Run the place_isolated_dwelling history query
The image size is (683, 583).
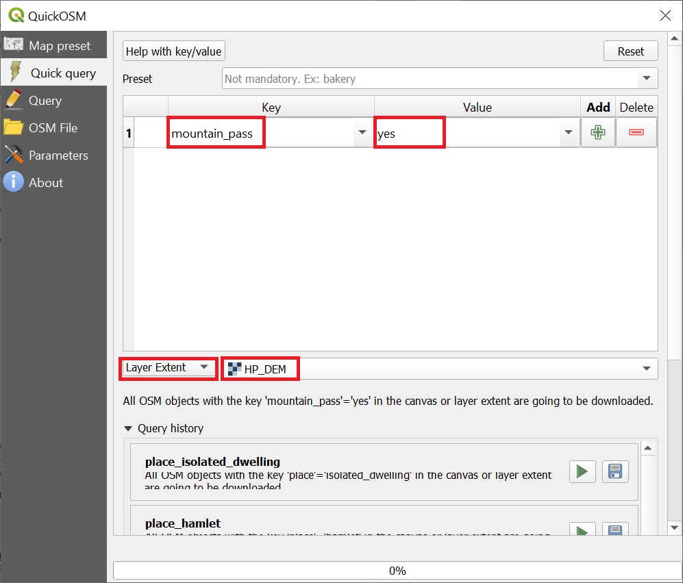(x=582, y=471)
